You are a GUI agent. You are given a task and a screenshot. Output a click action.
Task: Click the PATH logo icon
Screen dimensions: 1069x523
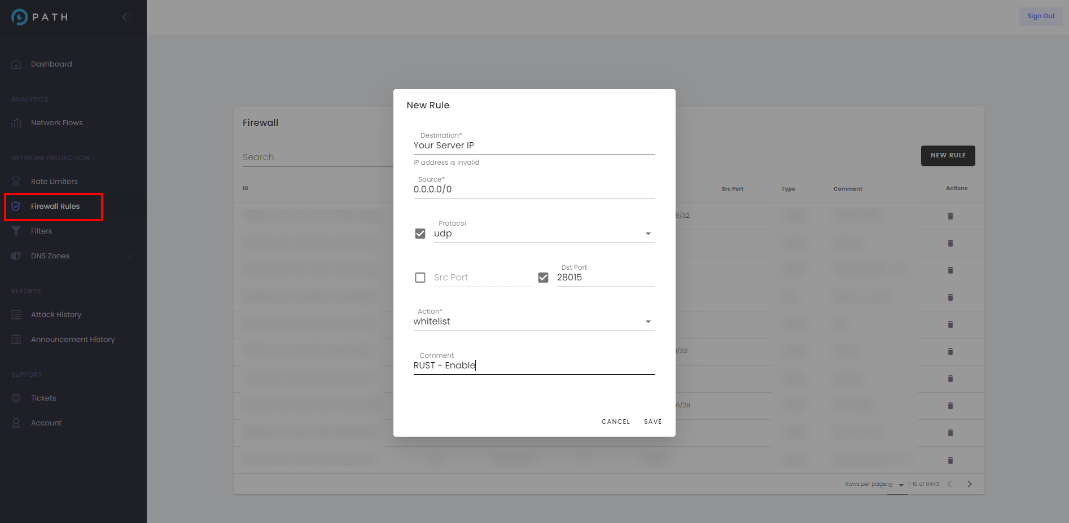19,17
